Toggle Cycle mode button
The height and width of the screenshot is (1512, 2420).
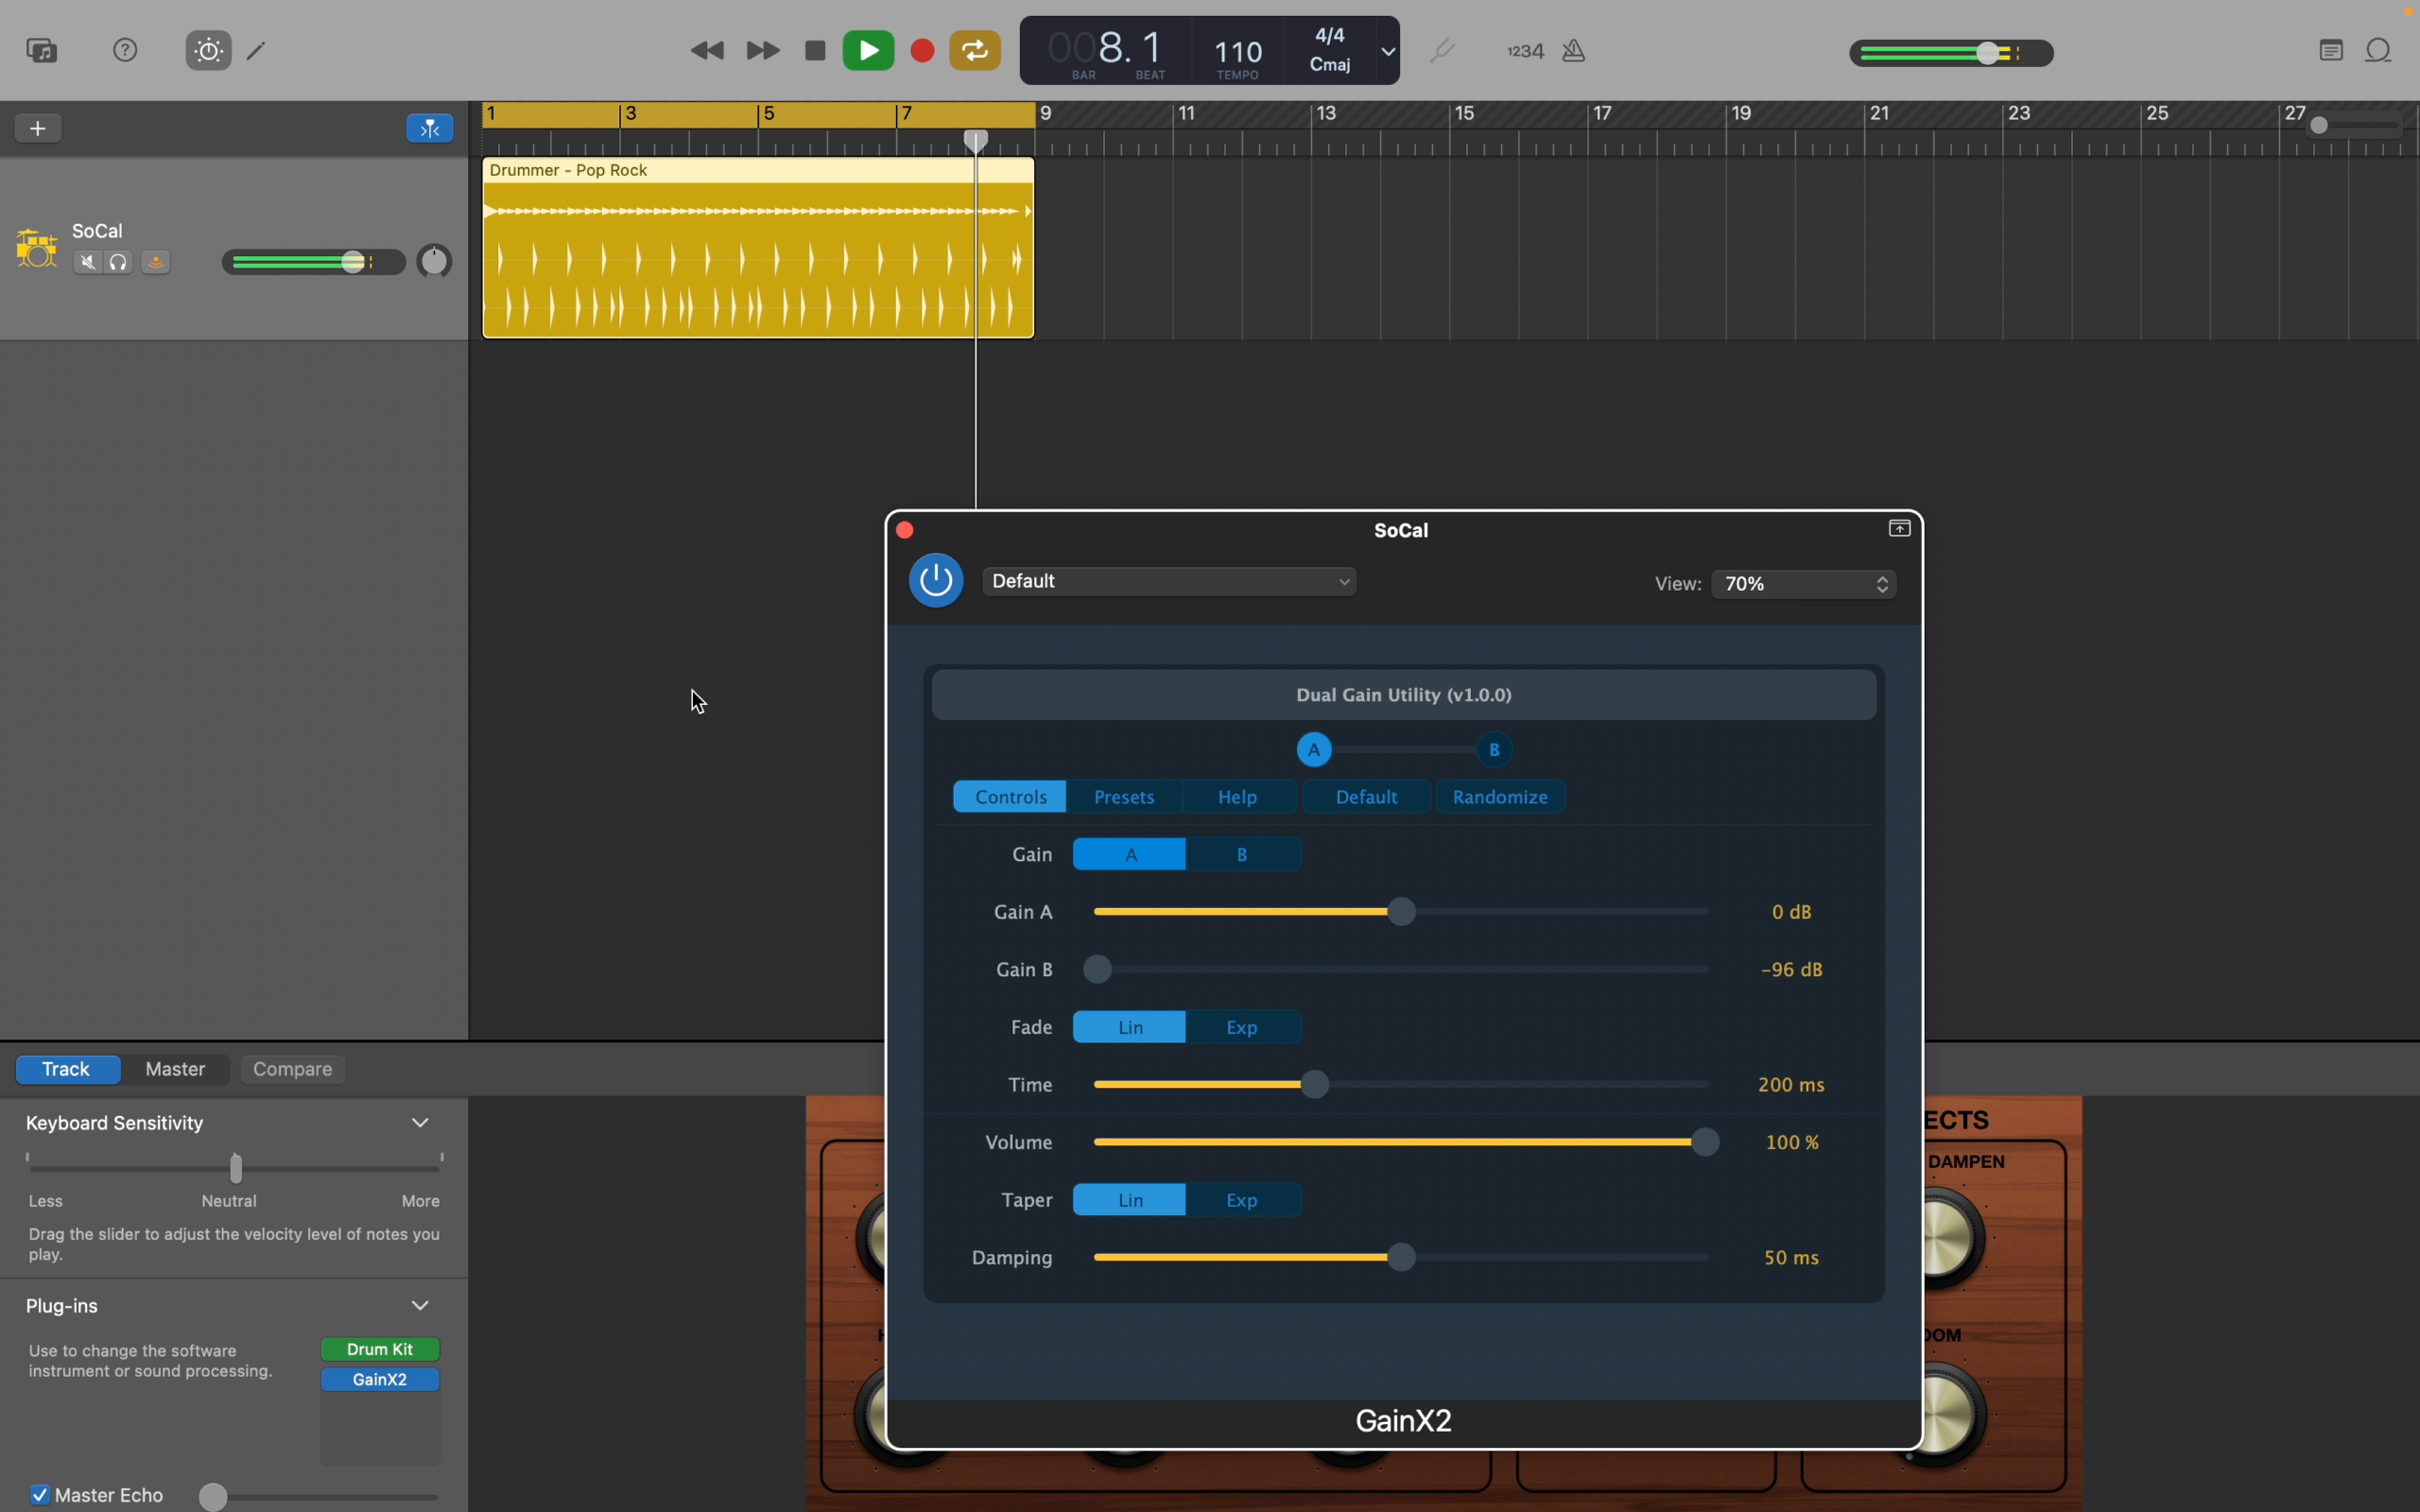click(975, 51)
